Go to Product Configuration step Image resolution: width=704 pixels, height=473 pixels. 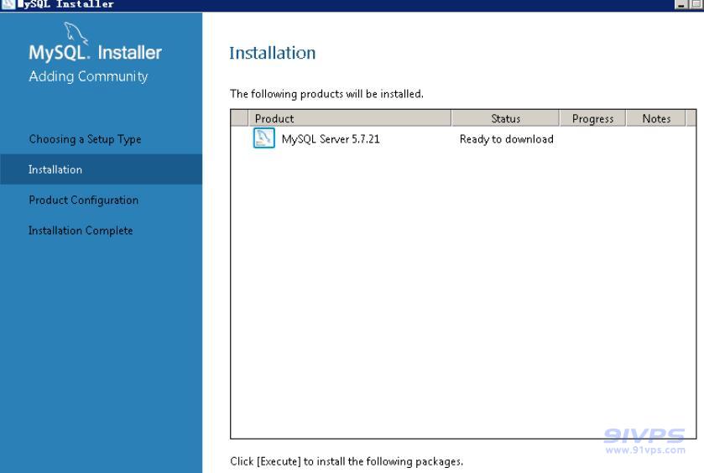pos(84,200)
